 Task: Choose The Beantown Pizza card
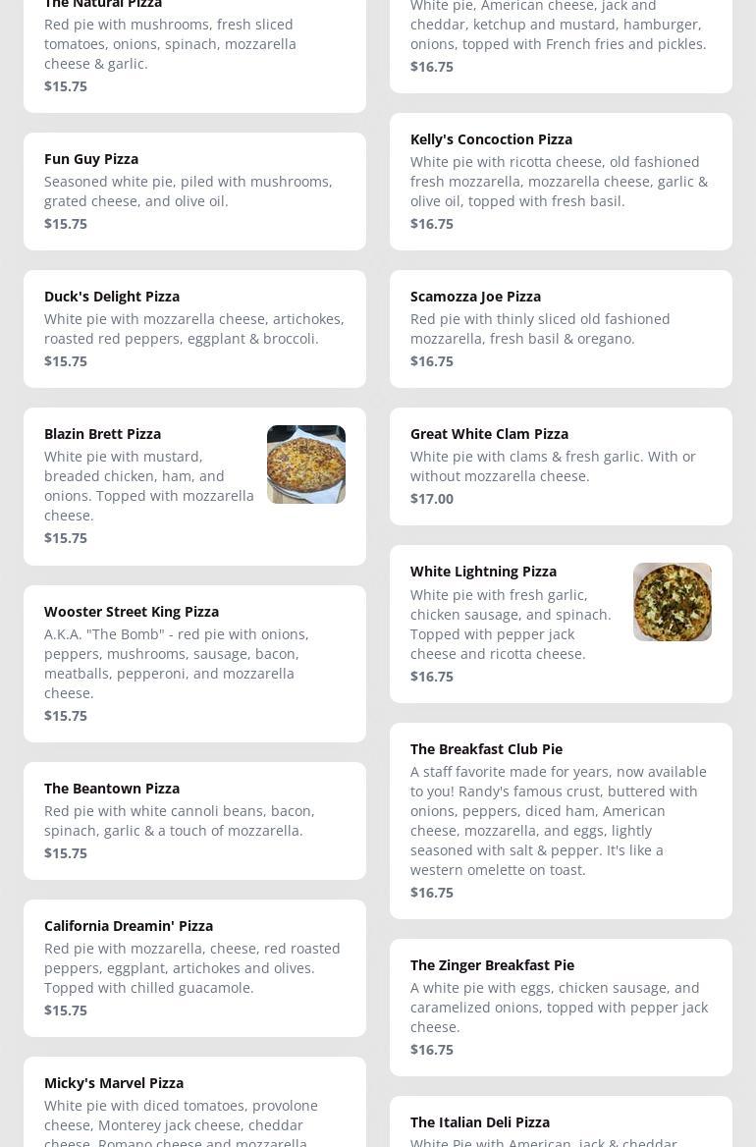point(194,821)
